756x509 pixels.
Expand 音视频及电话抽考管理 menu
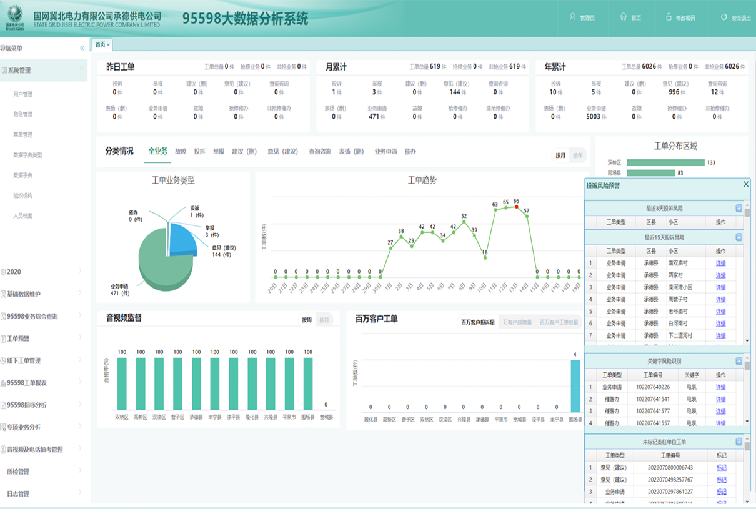pos(44,449)
